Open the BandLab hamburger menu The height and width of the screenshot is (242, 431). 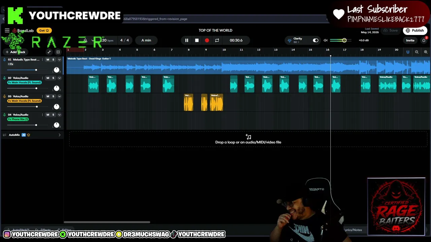point(7,31)
